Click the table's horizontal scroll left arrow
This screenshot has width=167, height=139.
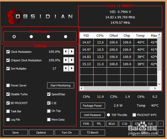82,88
